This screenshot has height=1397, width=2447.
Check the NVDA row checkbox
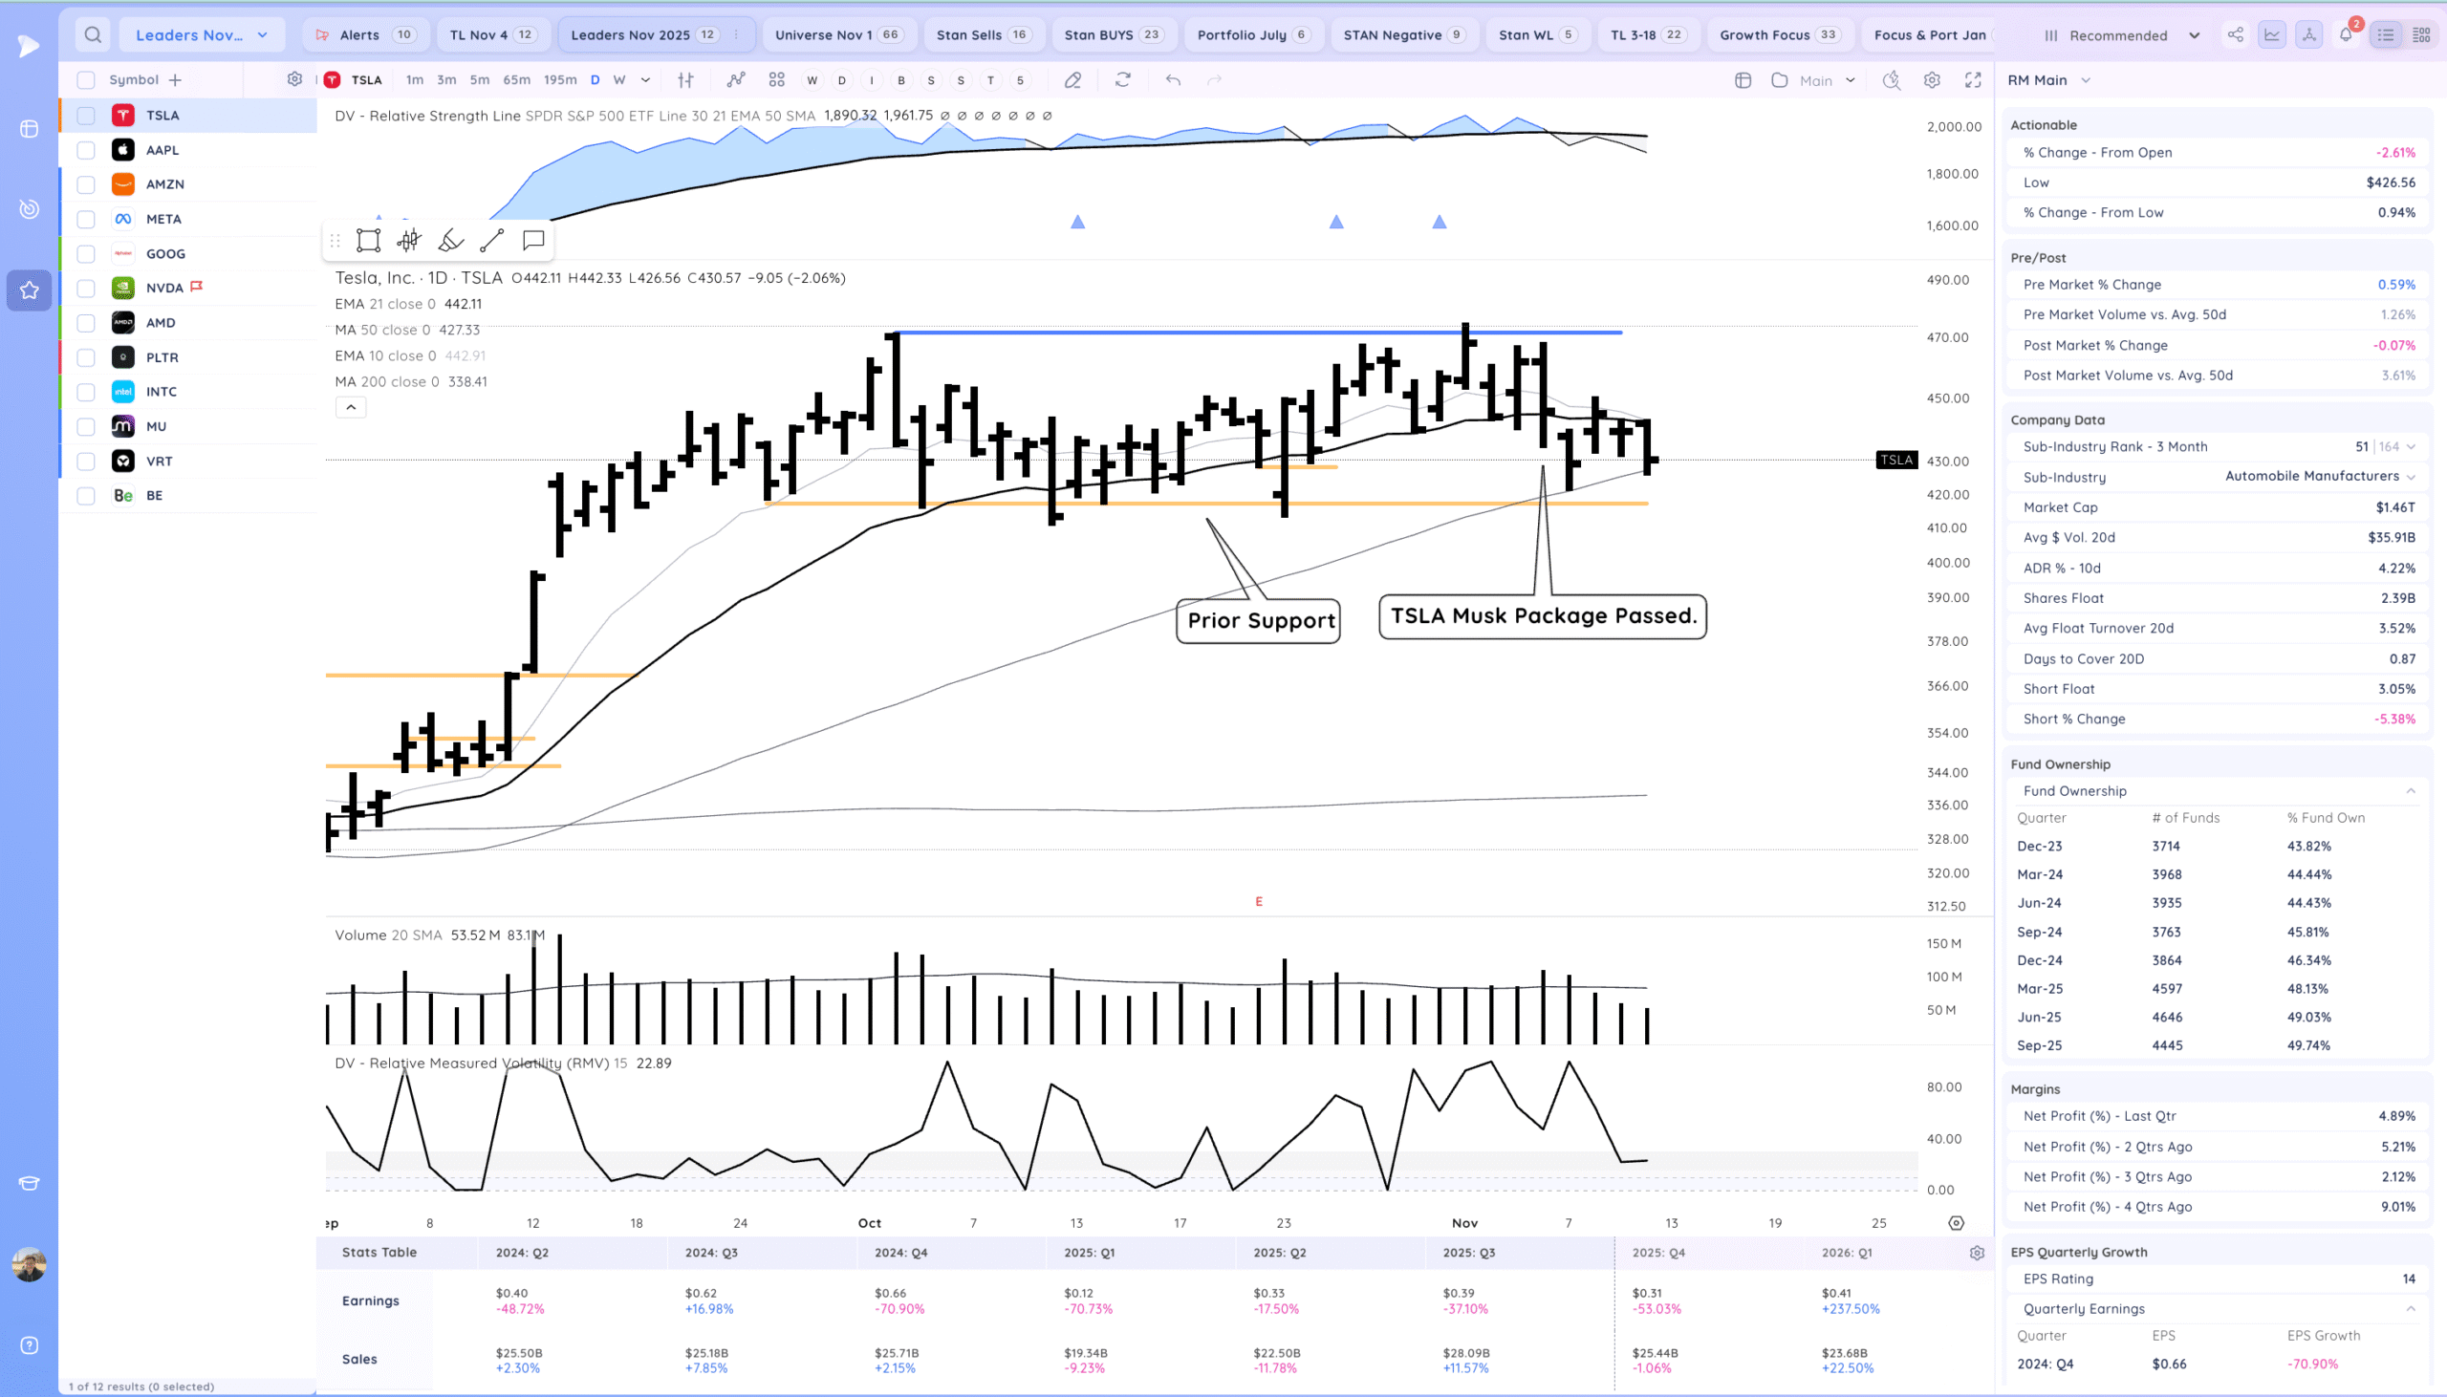pyautogui.click(x=85, y=288)
